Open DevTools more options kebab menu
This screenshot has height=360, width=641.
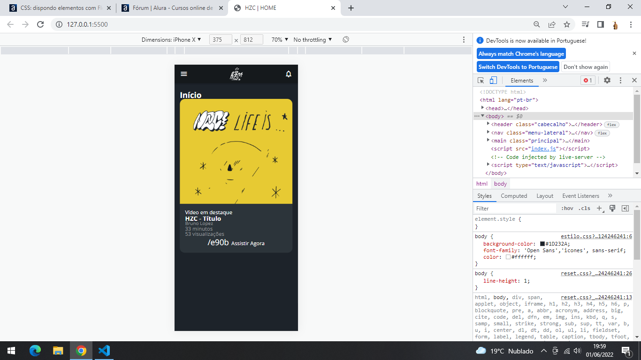[x=620, y=80]
